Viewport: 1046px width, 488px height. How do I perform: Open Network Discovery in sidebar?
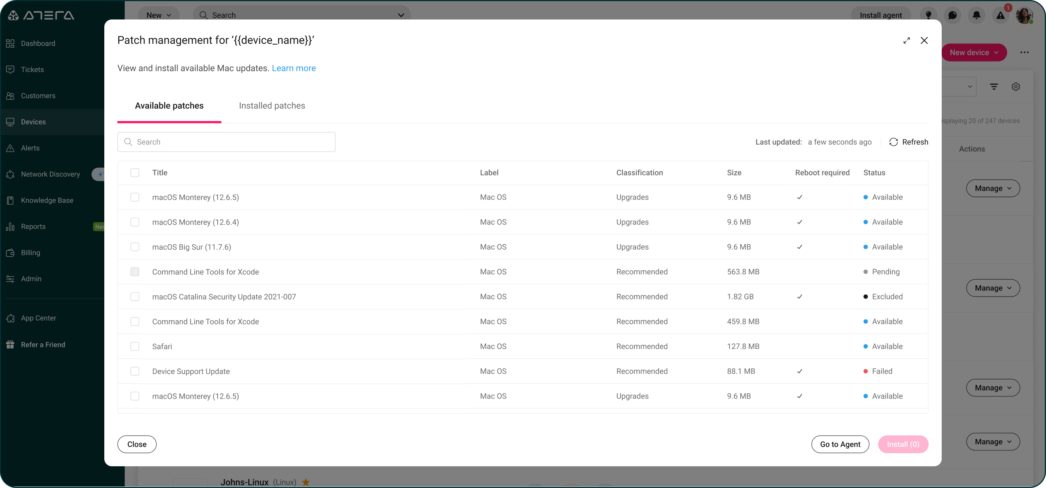50,174
